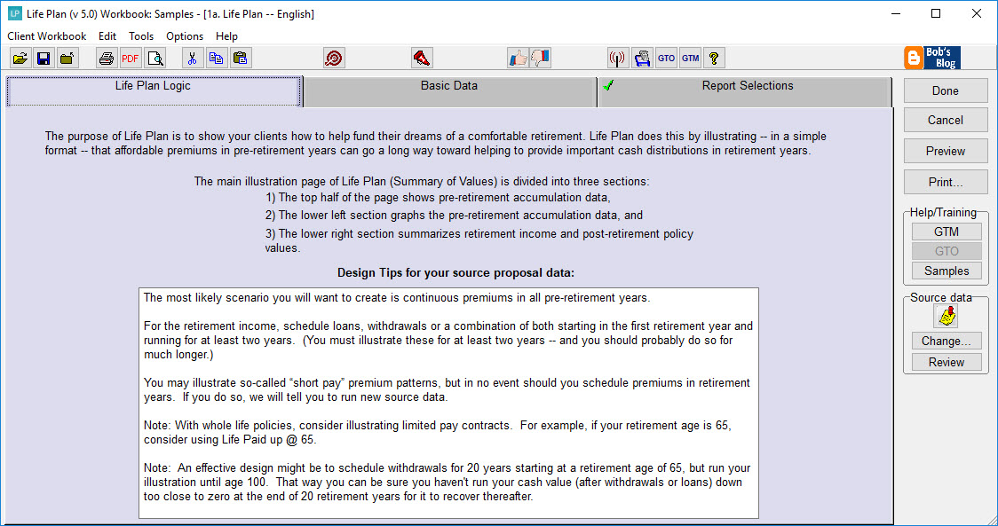Click the GTO toolbar icon
This screenshot has width=998, height=526.
666,57
